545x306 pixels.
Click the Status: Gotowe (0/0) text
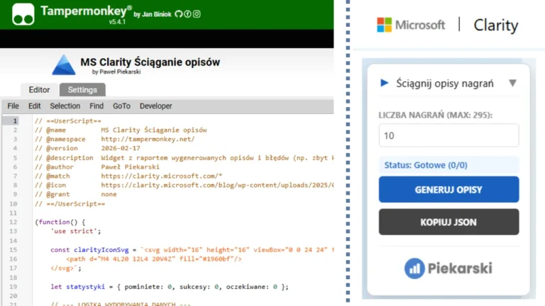426,165
